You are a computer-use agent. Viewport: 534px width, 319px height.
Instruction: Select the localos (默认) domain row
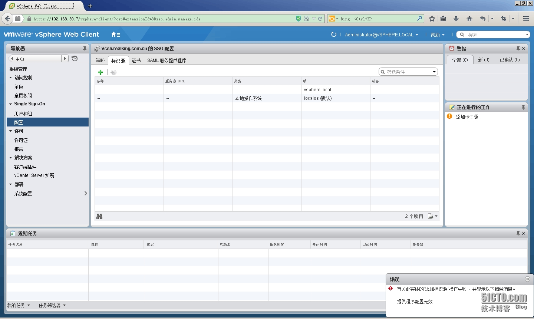pyautogui.click(x=267, y=98)
